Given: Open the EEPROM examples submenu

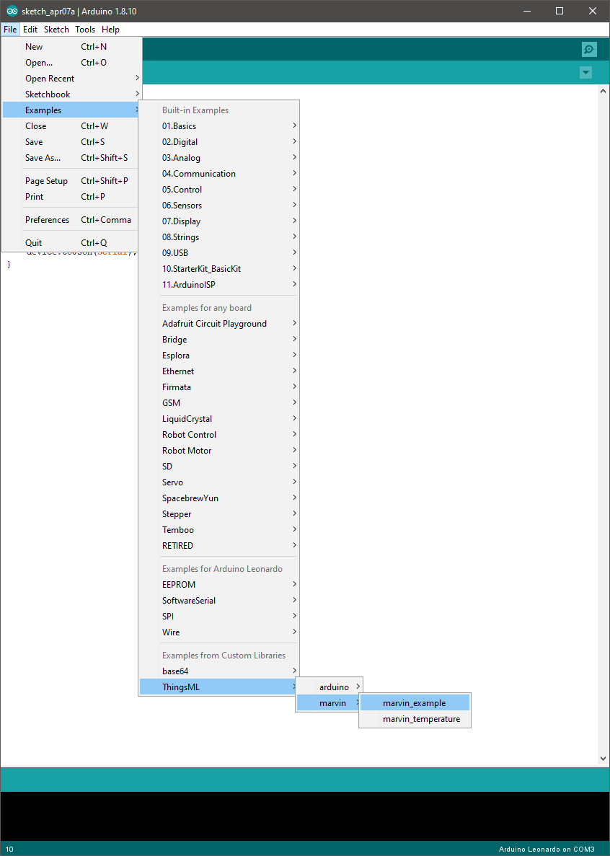Looking at the screenshot, I should click(x=218, y=585).
